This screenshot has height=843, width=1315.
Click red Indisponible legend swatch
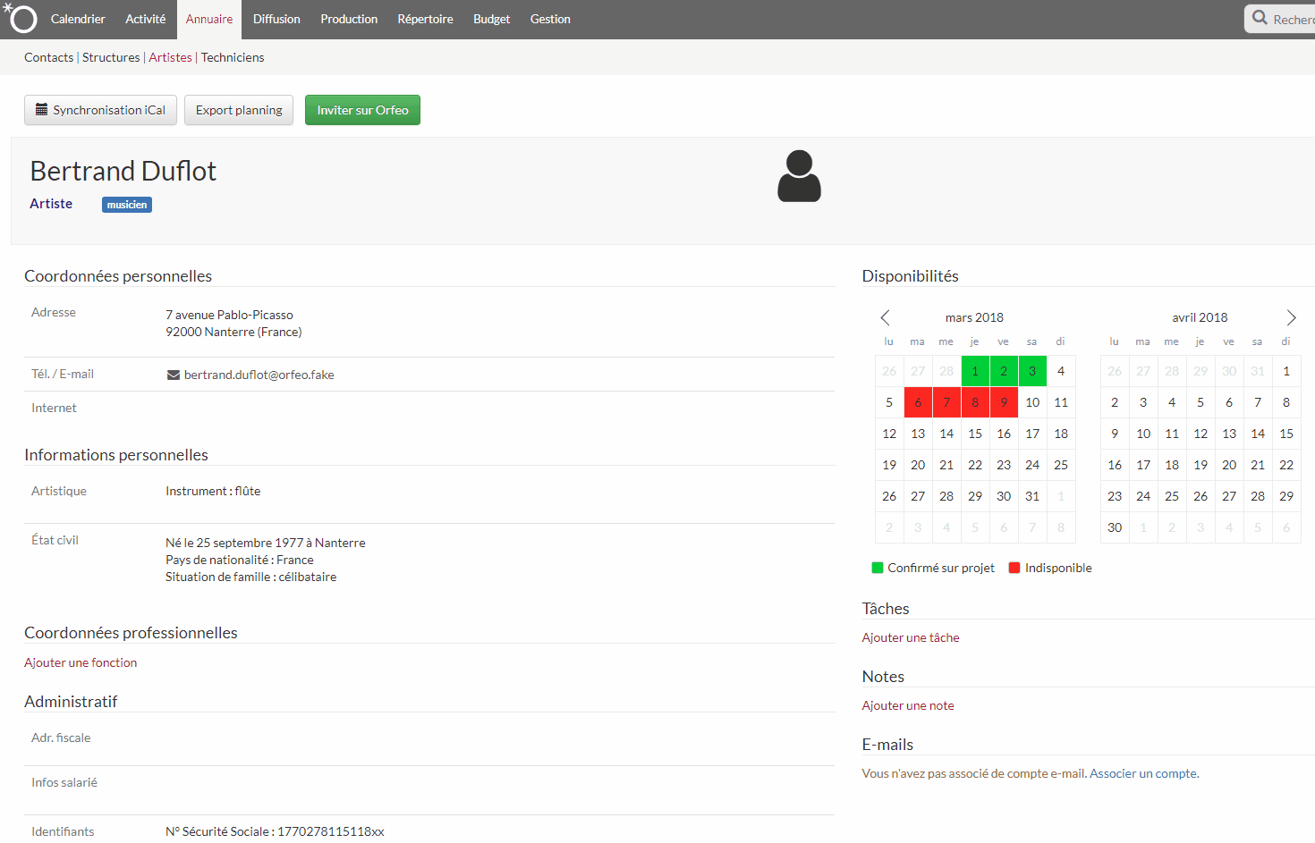tap(1014, 568)
